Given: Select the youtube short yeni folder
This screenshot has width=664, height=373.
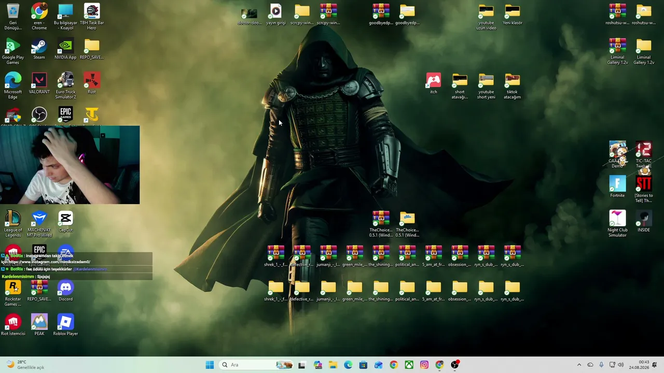Looking at the screenshot, I should tap(486, 85).
